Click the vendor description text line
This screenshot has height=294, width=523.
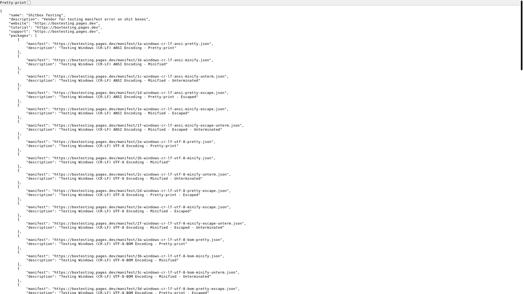(x=80, y=19)
